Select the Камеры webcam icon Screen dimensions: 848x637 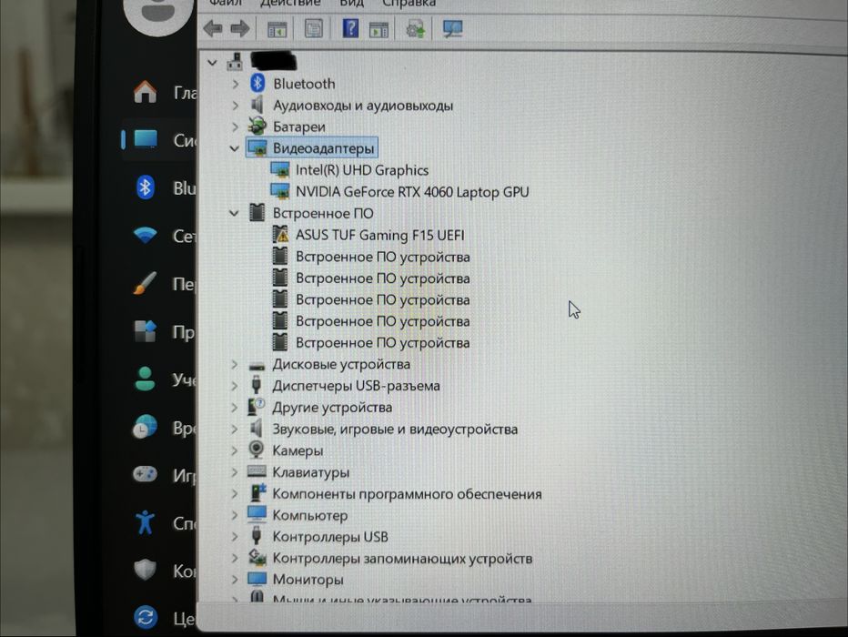(x=257, y=450)
